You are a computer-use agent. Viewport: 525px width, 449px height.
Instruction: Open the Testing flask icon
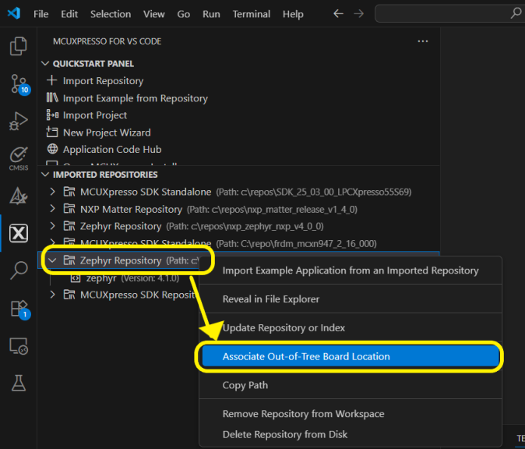(x=18, y=382)
